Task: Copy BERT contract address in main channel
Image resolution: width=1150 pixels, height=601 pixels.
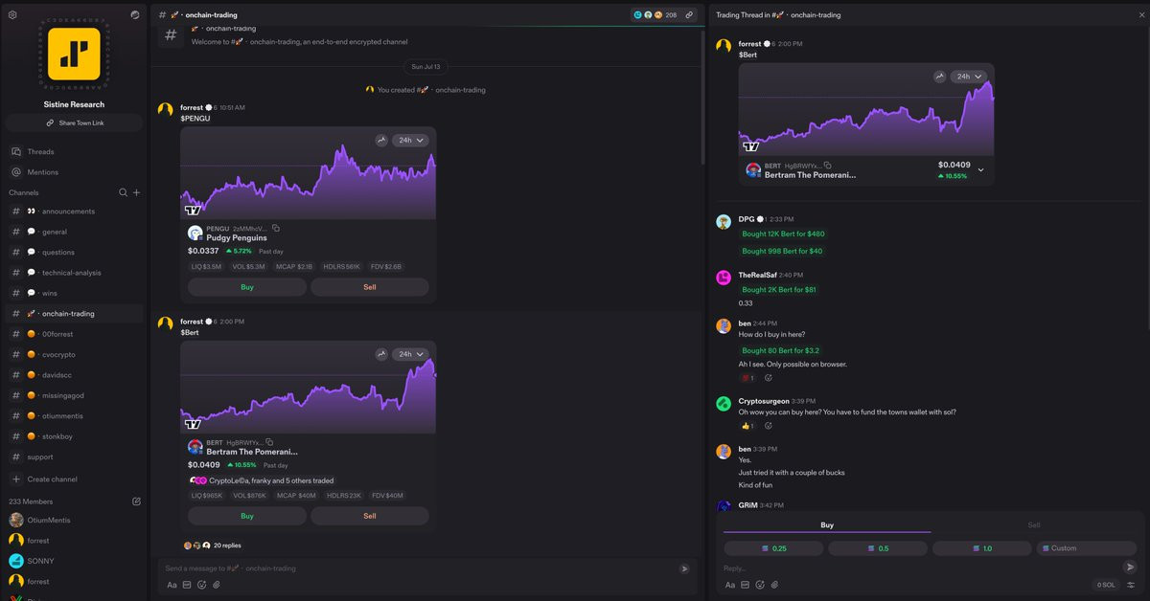Action: point(270,443)
